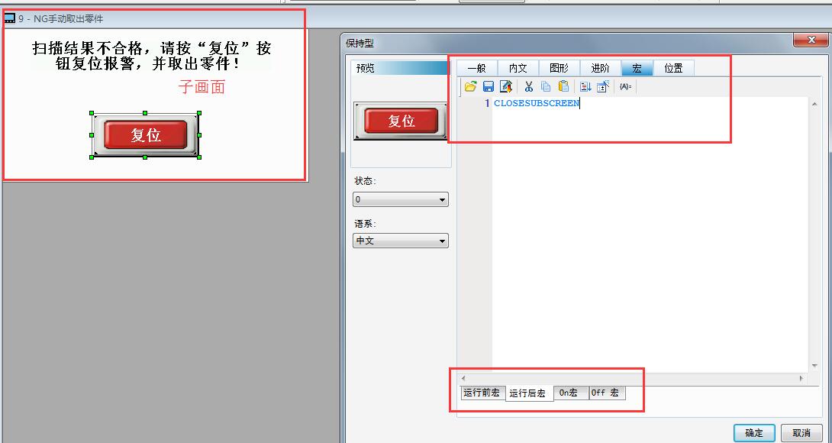Open the 状态 dropdown showing 0

401,200
